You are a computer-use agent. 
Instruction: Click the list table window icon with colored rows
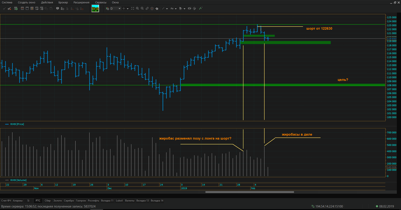coord(32,9)
